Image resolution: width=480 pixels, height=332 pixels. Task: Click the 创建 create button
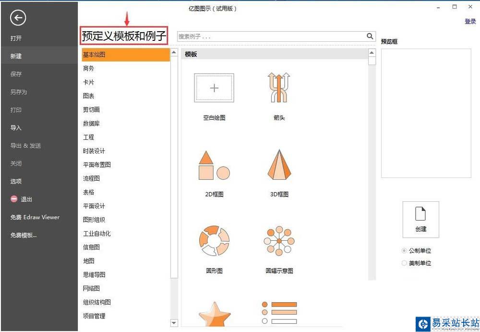pyautogui.click(x=420, y=220)
